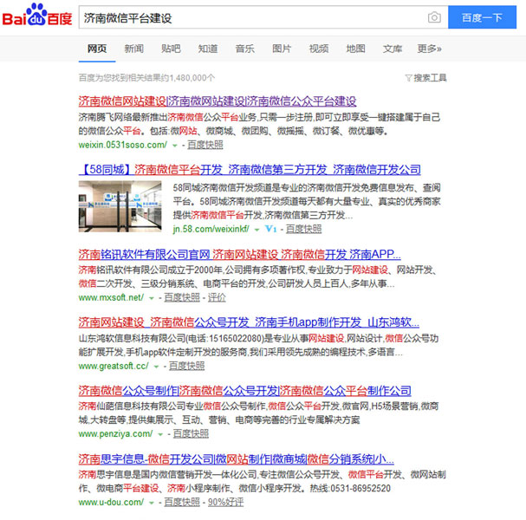Image resolution: width=526 pixels, height=520 pixels.
Task: Click the 90%好评 rating link
Action: tap(226, 502)
